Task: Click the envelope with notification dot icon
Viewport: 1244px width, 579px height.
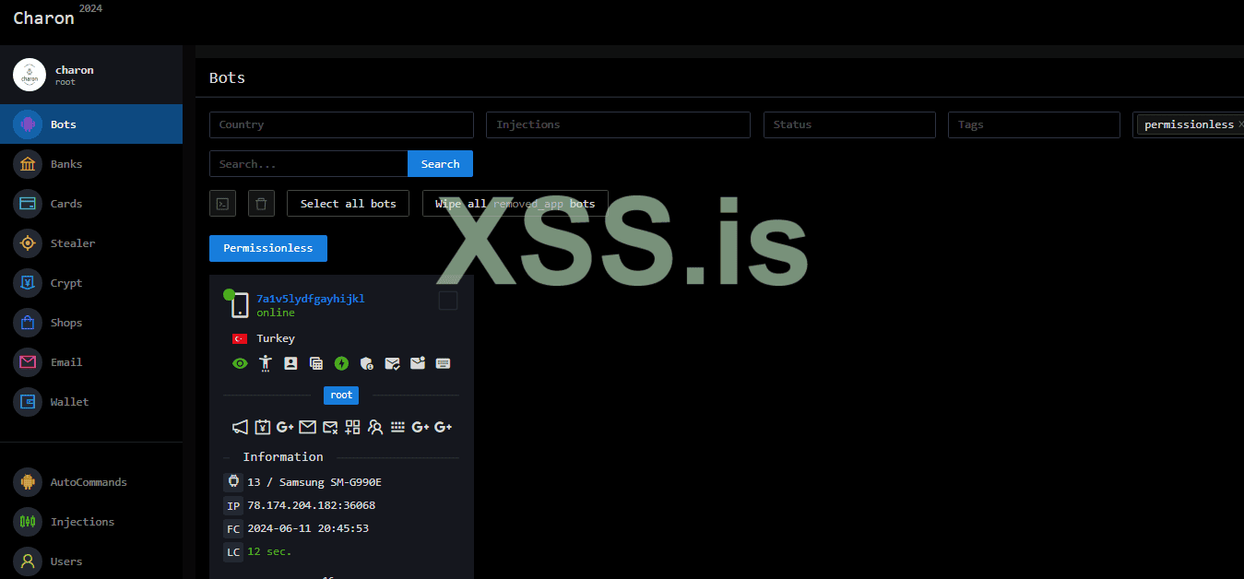Action: 418,363
